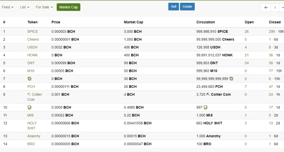Open the MIS token link

click(x=30, y=115)
